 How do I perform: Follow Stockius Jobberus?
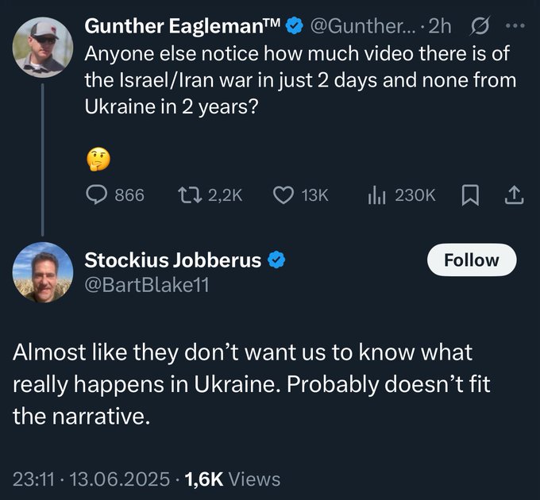click(x=471, y=260)
